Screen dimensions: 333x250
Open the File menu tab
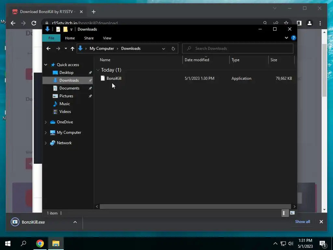click(x=51, y=38)
